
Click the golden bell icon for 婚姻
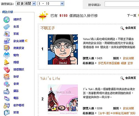click(6, 62)
